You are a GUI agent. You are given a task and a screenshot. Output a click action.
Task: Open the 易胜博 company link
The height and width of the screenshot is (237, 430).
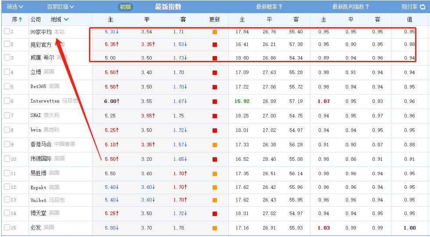coord(39,173)
